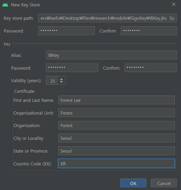Click the Validity years value 25
The image size is (181, 190).
pyautogui.click(x=52, y=81)
